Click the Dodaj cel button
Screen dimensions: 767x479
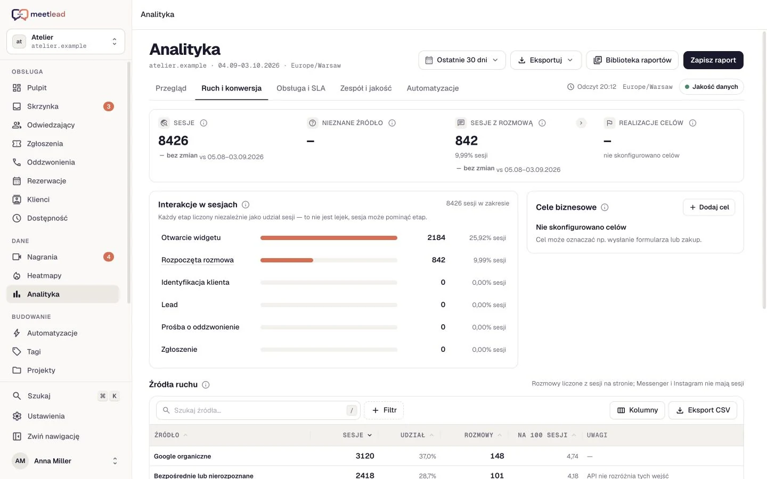click(709, 208)
